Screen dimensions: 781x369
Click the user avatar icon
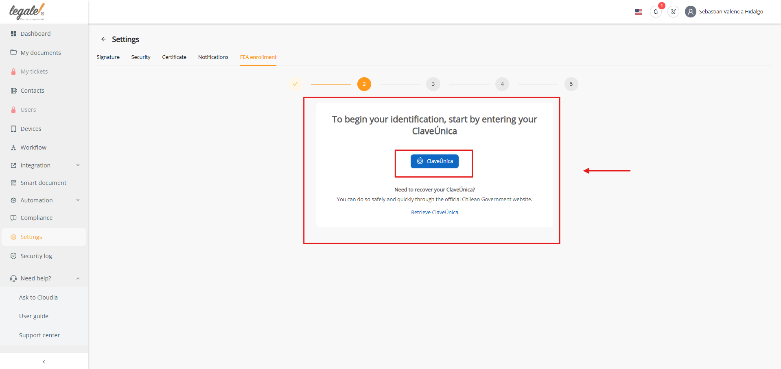(x=691, y=12)
